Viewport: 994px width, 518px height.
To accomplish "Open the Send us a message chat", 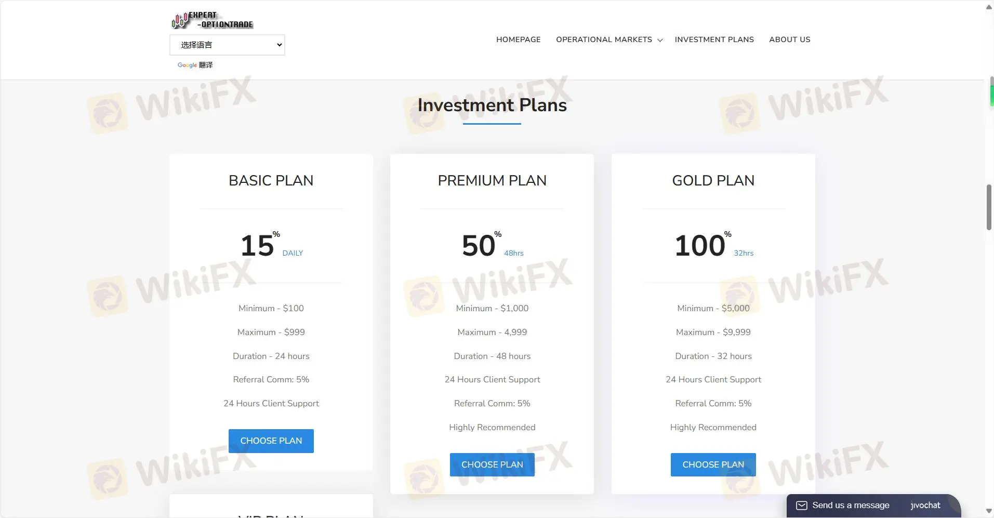I will tap(851, 506).
